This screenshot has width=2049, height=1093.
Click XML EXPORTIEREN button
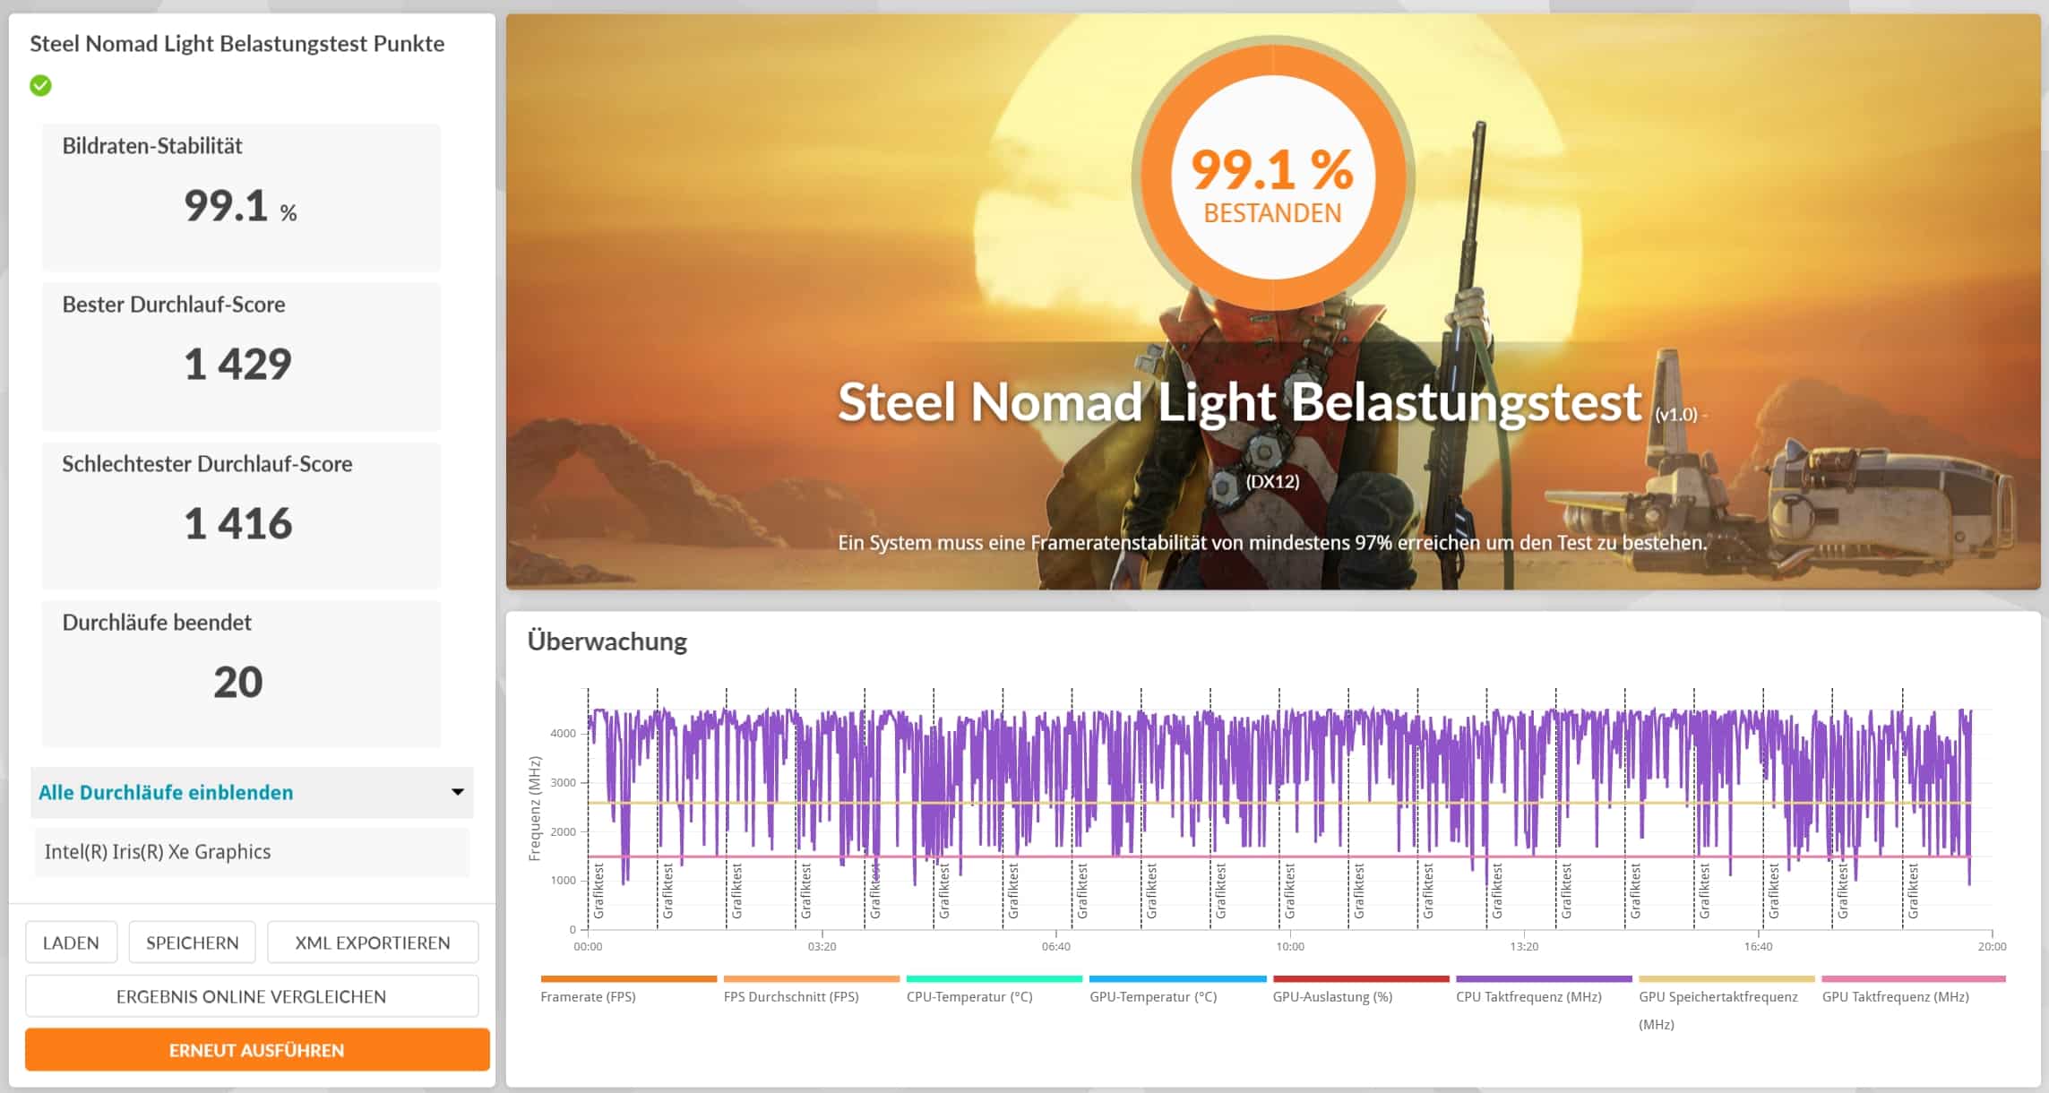pyautogui.click(x=373, y=942)
